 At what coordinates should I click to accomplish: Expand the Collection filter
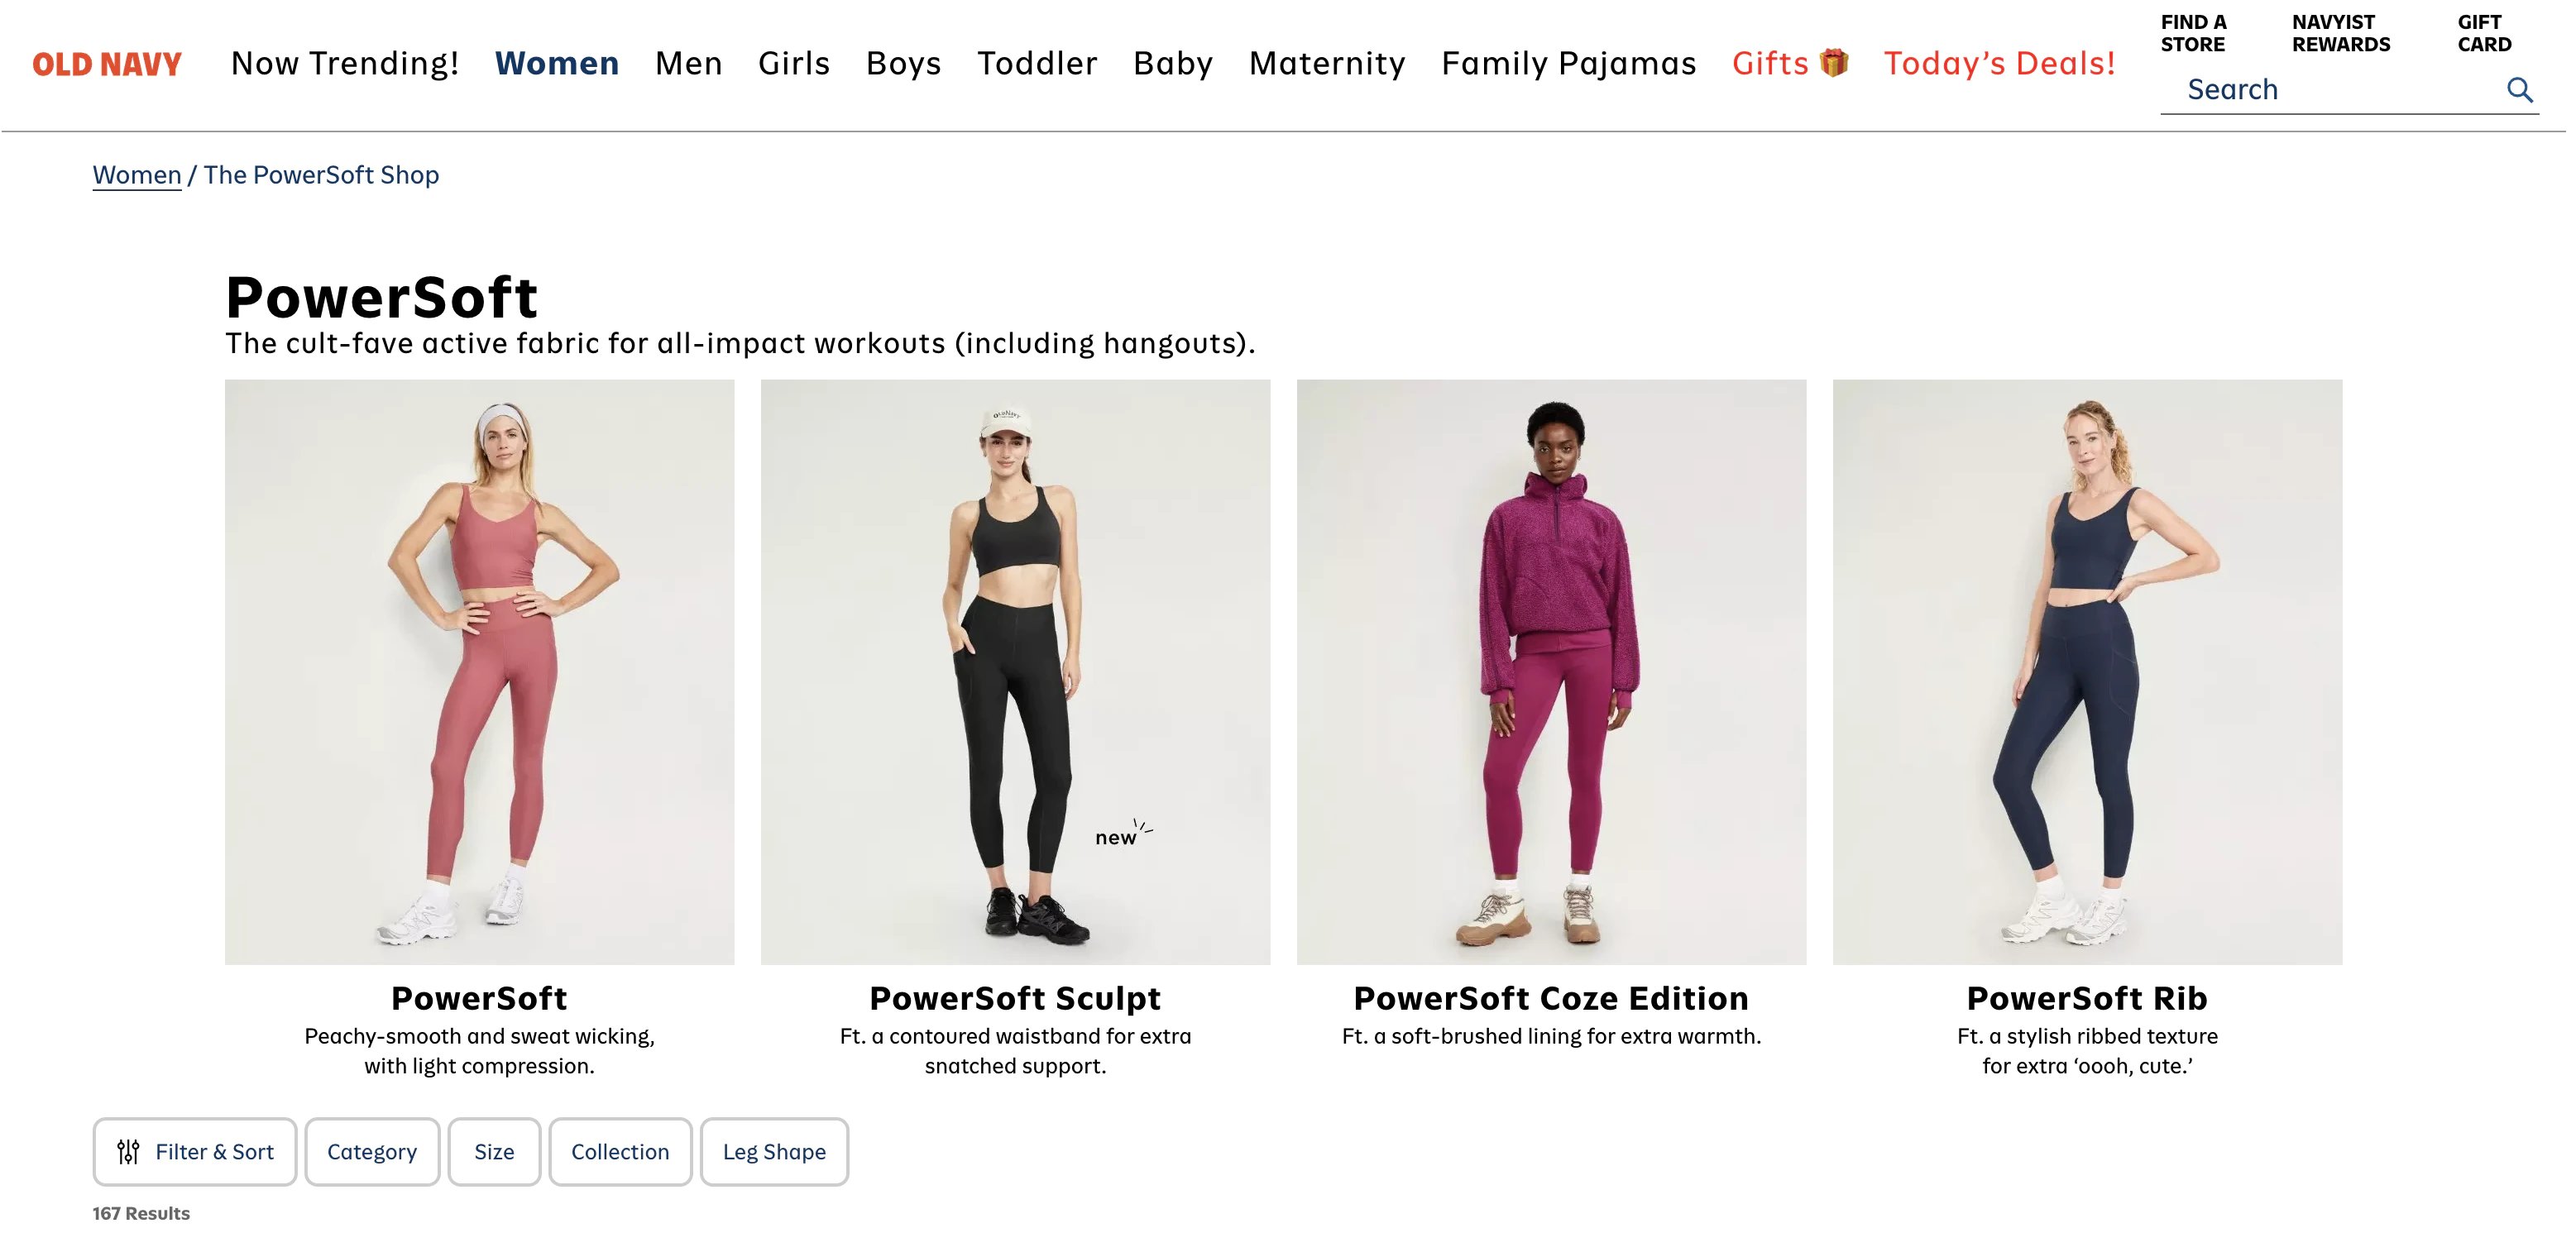620,1151
